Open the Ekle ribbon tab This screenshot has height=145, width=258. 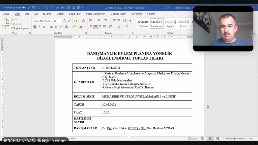[27, 14]
